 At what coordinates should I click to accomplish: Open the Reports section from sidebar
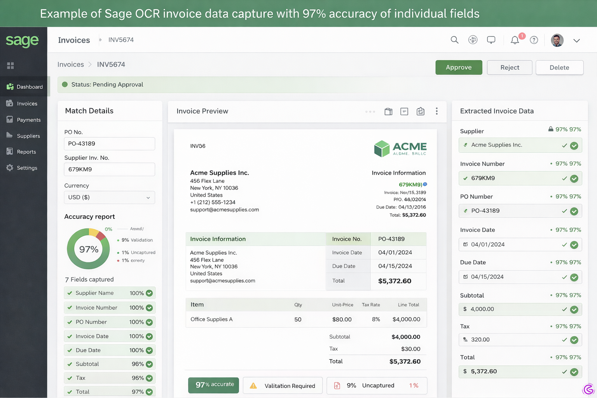(26, 152)
